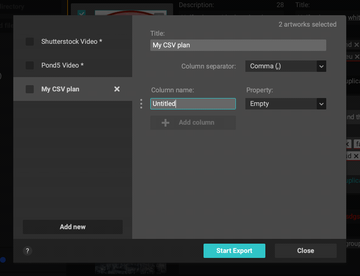Enable the Pond5 Video checkbox
Screen dimensions: 360x276
(x=29, y=65)
